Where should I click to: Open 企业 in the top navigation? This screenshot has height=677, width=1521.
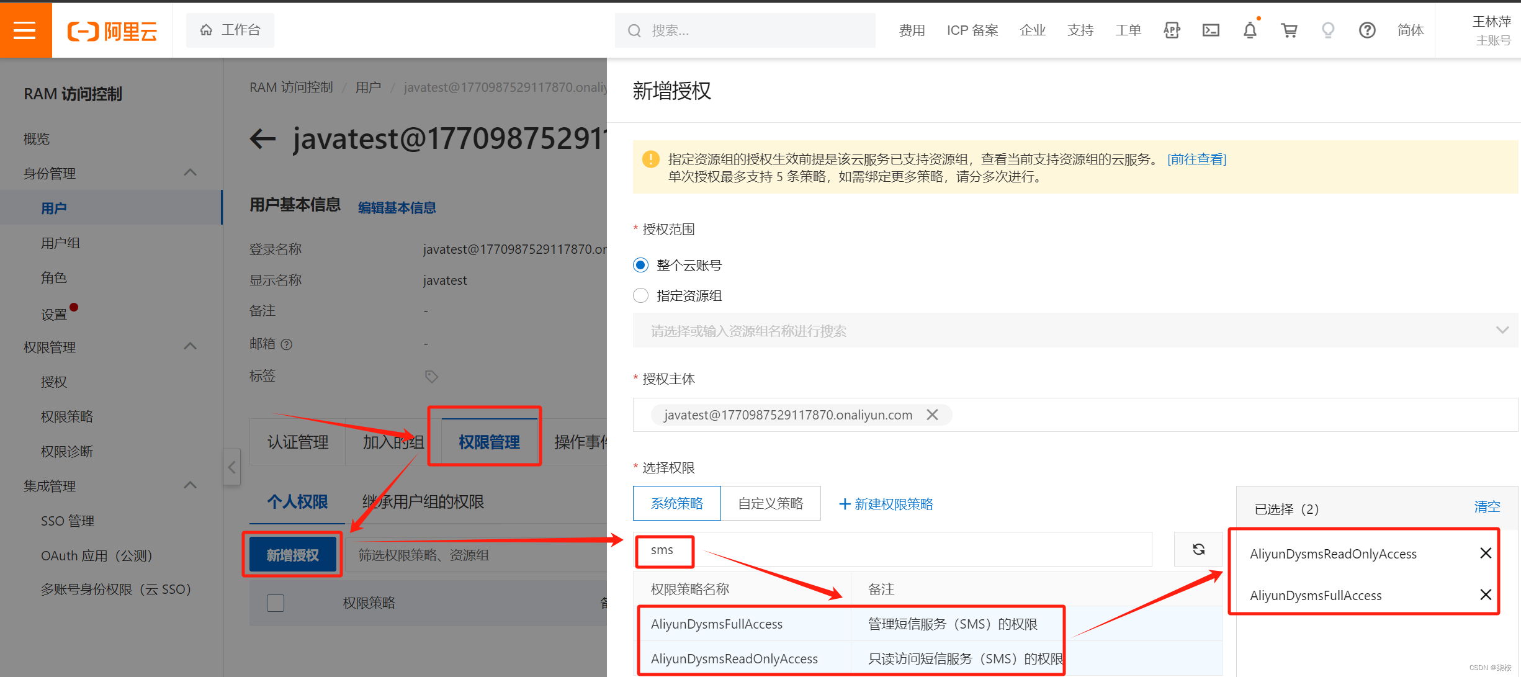[x=1033, y=30]
